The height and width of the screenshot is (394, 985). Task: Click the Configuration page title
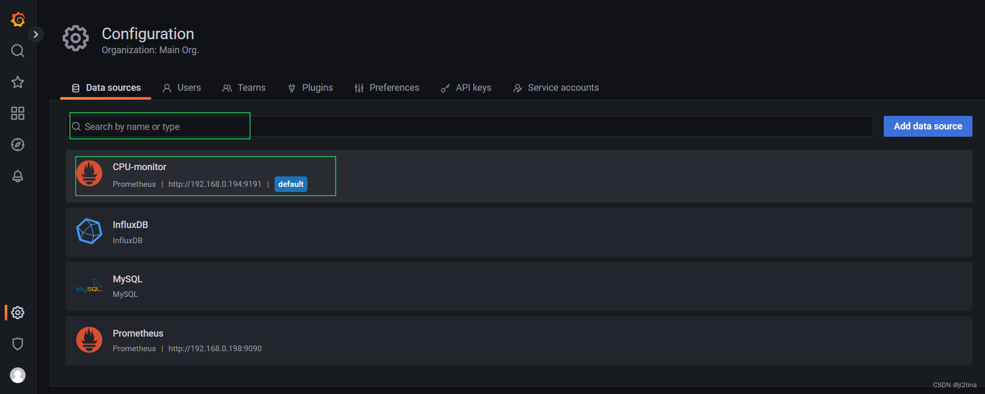tap(148, 34)
